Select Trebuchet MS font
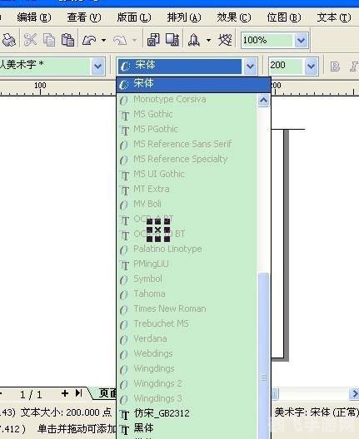Screen dimensions: 359x439 pyautogui.click(x=187, y=324)
